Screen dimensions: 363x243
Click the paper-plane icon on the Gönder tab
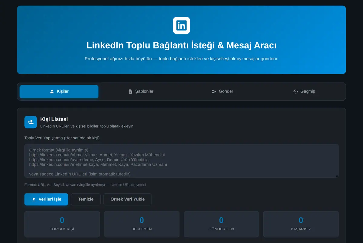214,91
